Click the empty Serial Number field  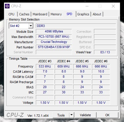pyautogui.click(x=54, y=52)
